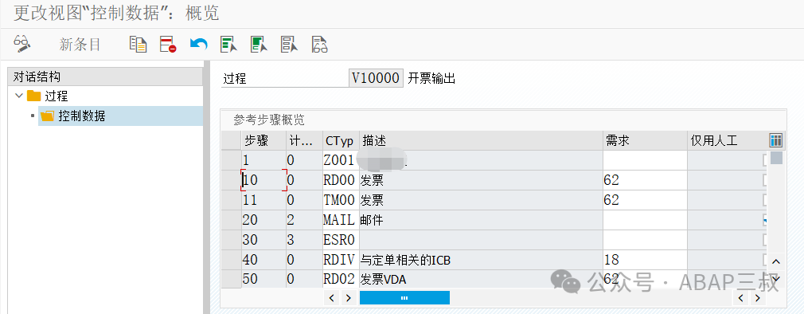Toggle display/change mode glasses-pencil icon
The height and width of the screenshot is (314, 804).
[22, 44]
